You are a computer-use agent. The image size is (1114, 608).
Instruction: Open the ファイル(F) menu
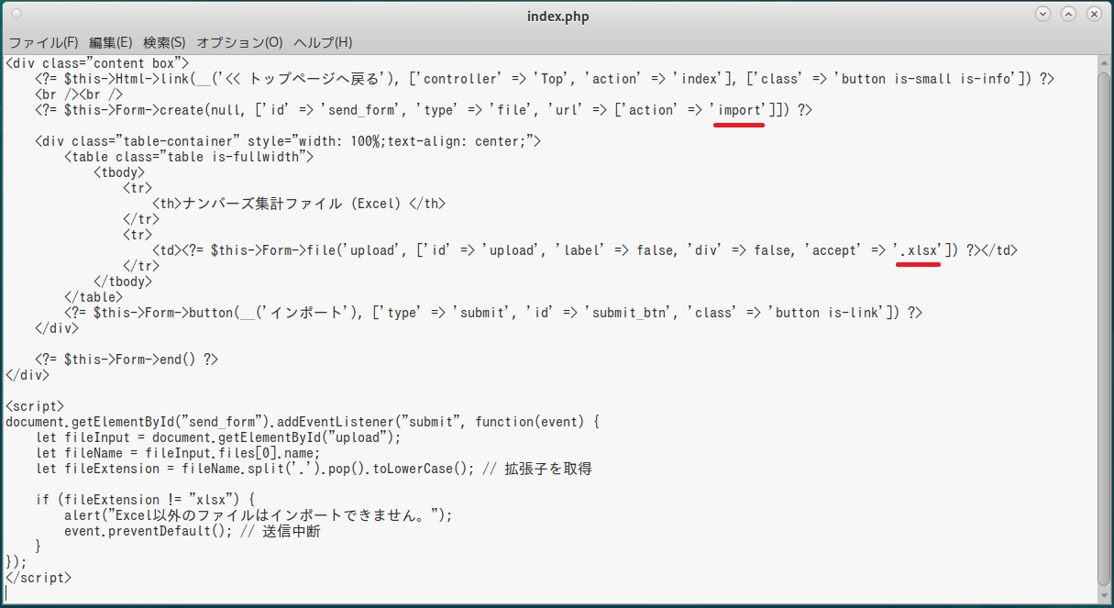(x=43, y=42)
